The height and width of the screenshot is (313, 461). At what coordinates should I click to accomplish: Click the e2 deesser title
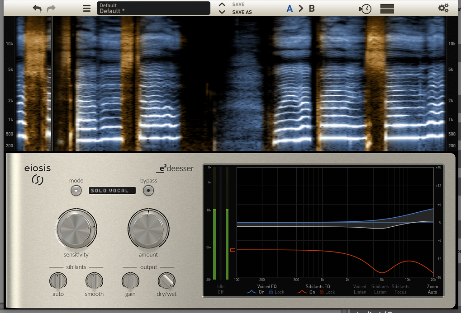[x=175, y=168]
